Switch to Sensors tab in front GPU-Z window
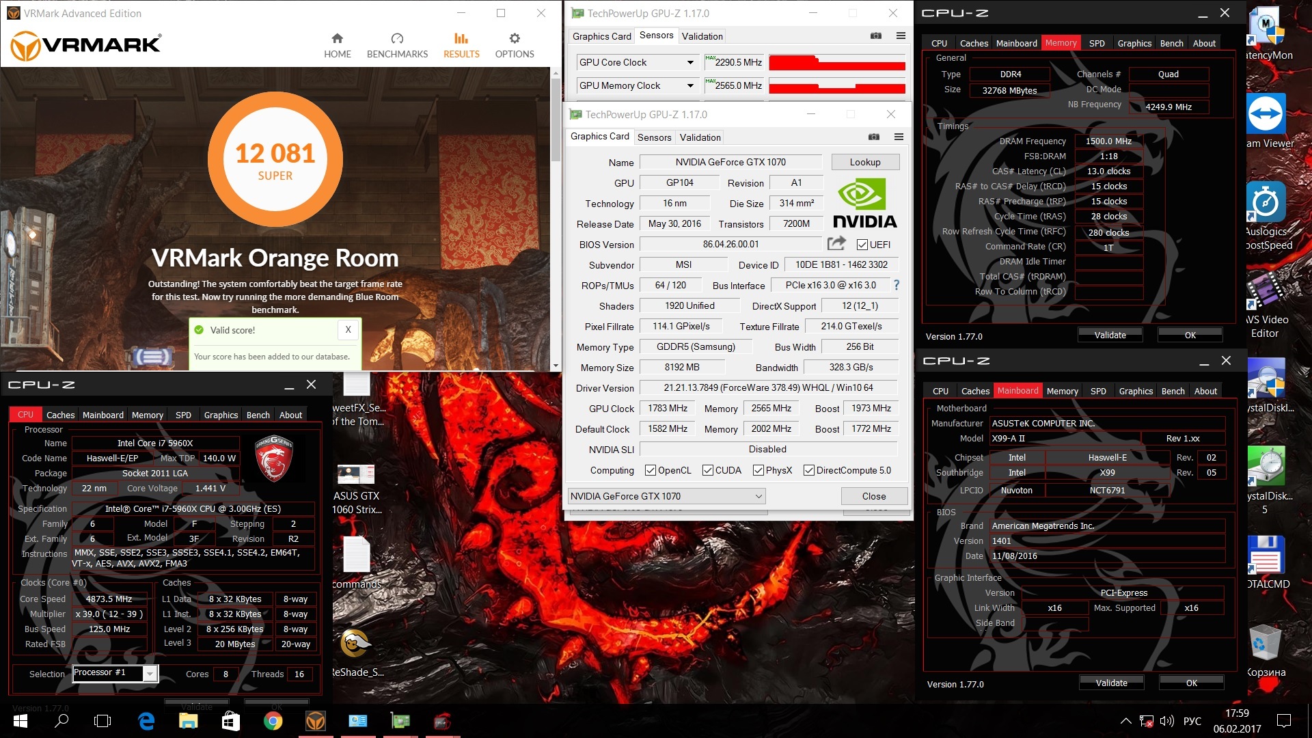Image resolution: width=1312 pixels, height=738 pixels. [654, 137]
